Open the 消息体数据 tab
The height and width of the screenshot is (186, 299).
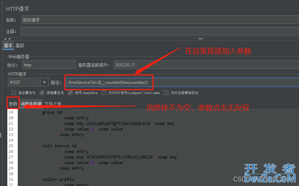31,104
